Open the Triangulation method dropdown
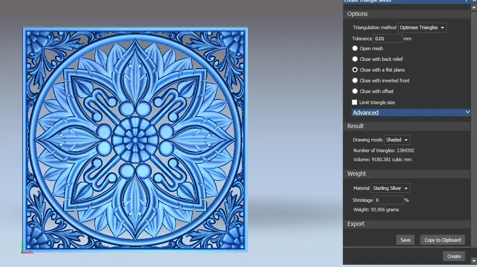The image size is (477, 267). point(422,28)
